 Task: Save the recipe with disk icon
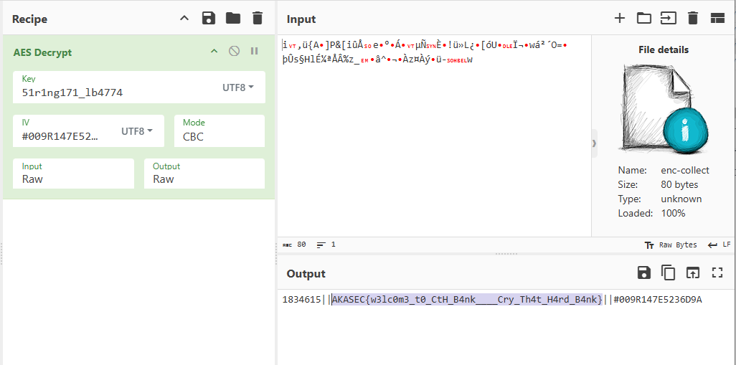209,19
